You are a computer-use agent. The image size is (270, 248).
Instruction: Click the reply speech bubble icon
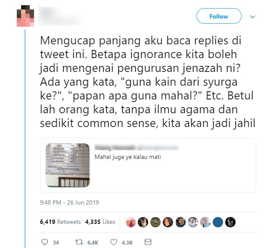45,242
